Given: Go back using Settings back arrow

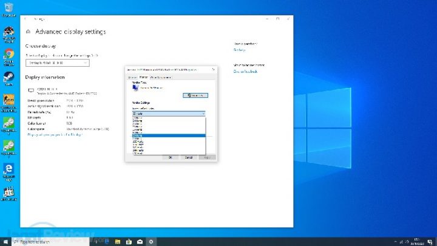Looking at the screenshot, I should [x=28, y=19].
